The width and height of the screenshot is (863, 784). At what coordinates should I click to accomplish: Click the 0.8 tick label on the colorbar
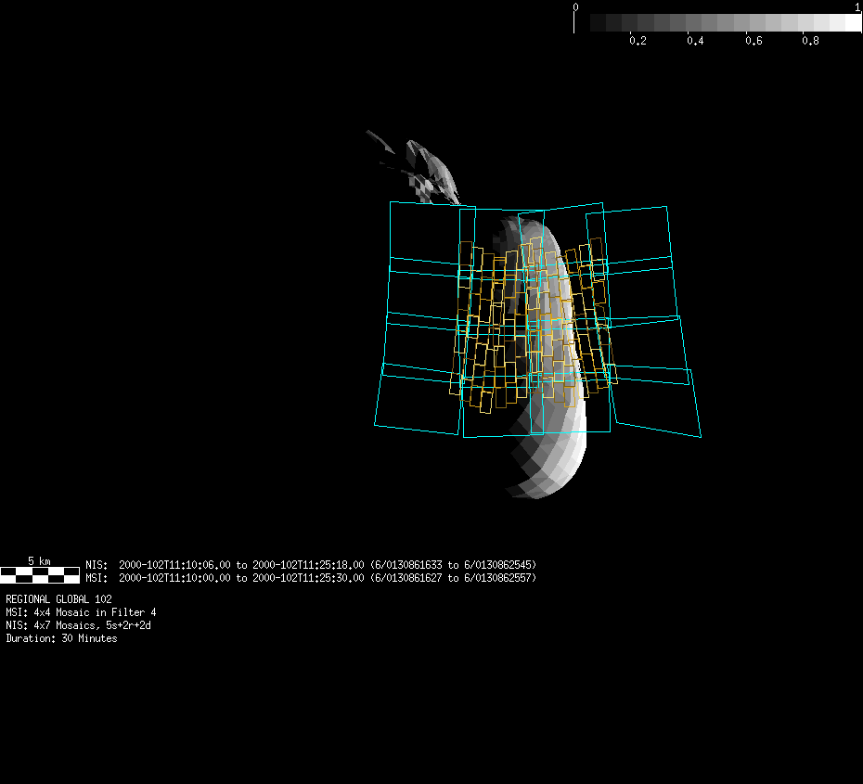(x=810, y=42)
